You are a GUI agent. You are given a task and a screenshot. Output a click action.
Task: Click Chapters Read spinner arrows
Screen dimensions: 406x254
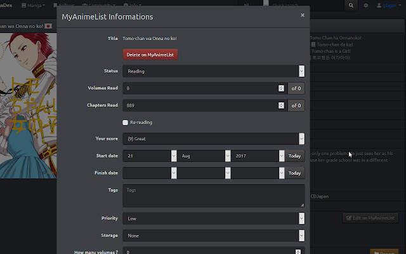(x=281, y=105)
